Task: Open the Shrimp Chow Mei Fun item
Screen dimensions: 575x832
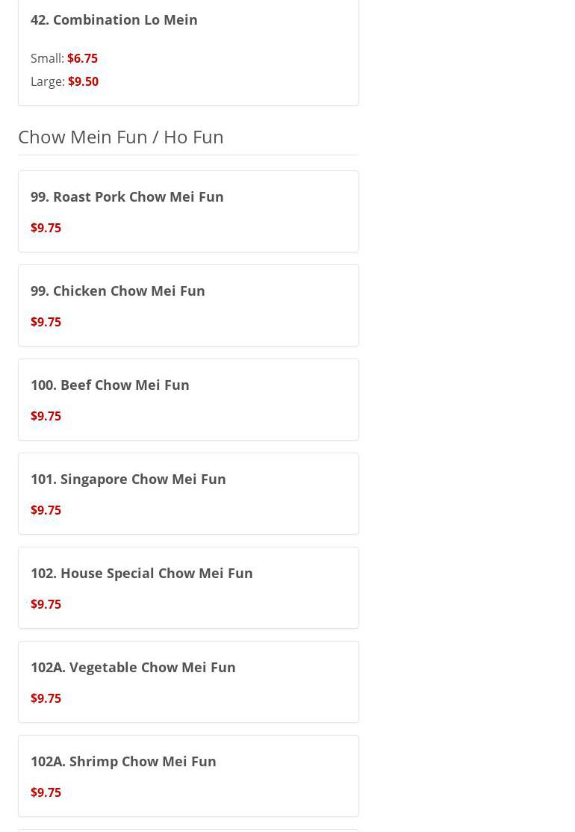Action: click(123, 761)
